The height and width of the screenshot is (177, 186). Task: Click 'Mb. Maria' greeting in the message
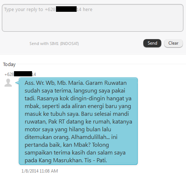pyautogui.click(x=70, y=83)
